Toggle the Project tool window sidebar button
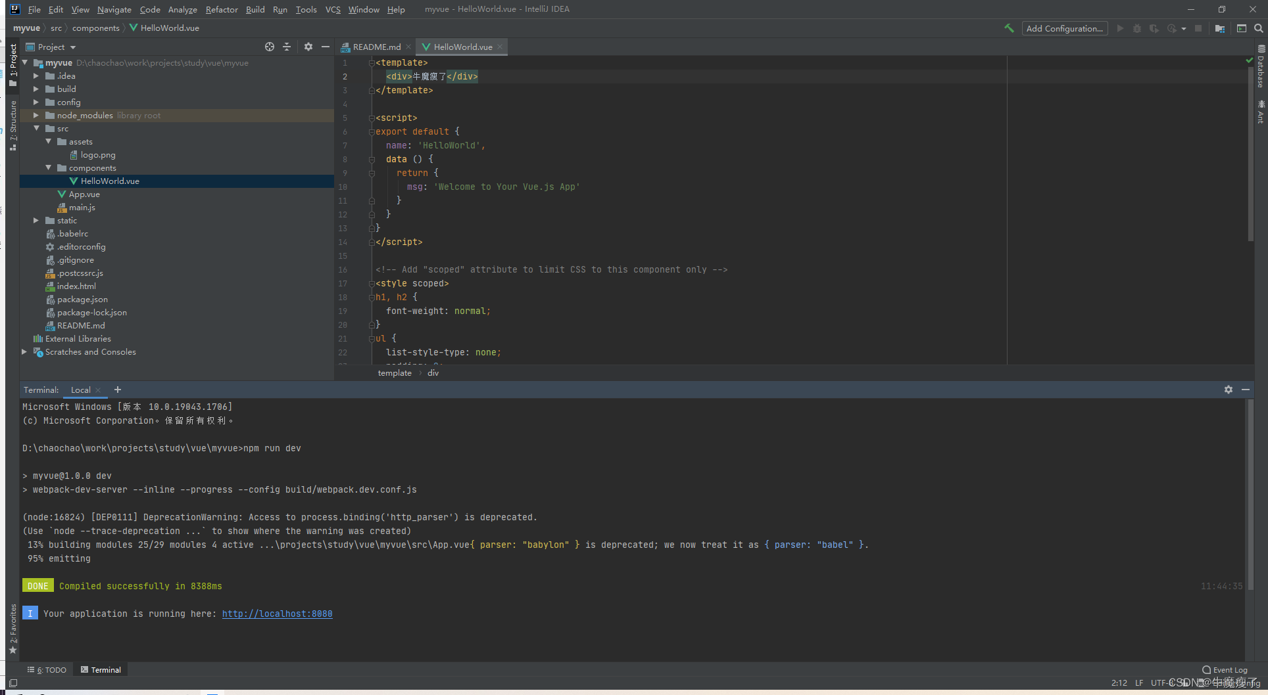This screenshot has width=1268, height=695. tap(13, 64)
